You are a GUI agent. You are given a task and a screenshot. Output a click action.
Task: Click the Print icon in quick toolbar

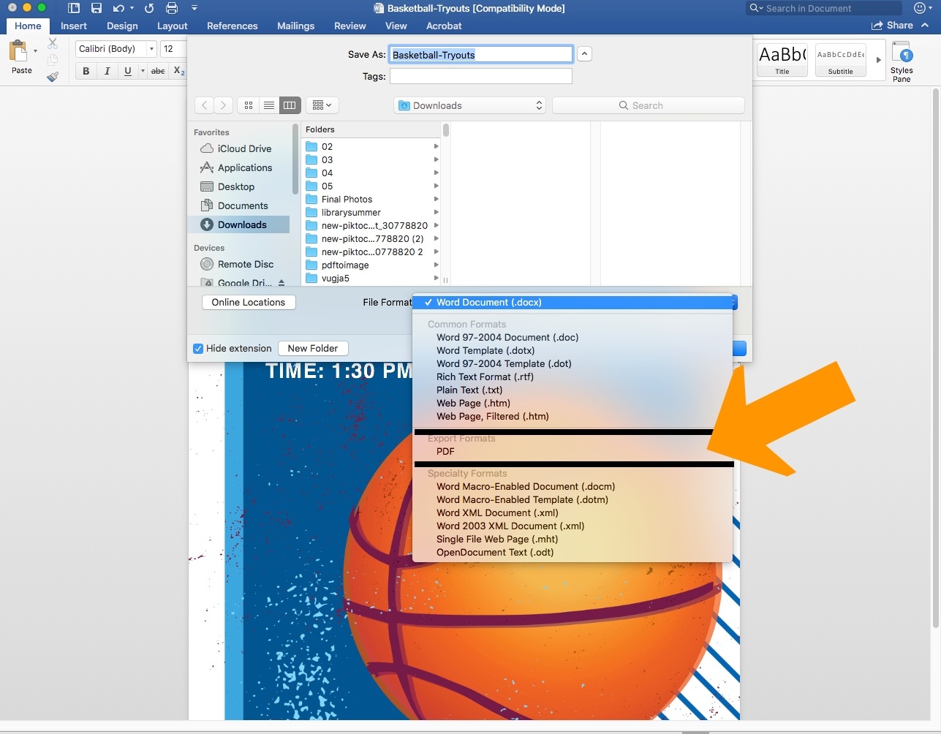172,9
